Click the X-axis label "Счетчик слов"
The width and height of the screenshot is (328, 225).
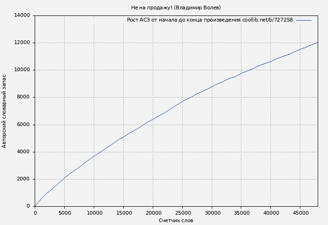point(176,220)
